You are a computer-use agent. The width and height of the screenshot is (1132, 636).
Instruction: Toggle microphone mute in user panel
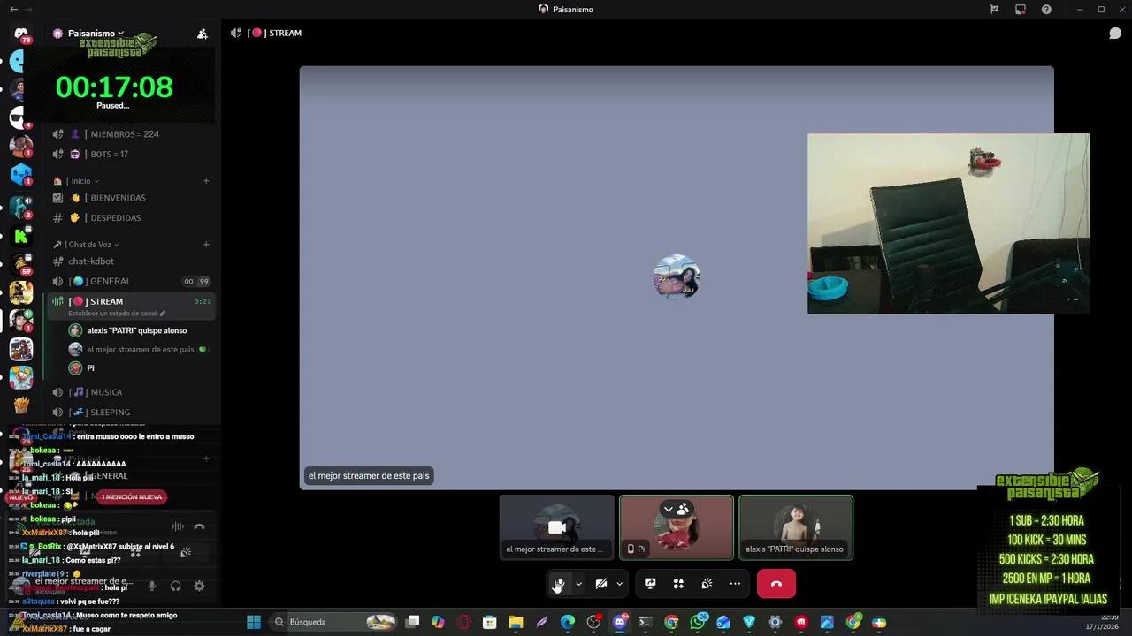[x=151, y=586]
